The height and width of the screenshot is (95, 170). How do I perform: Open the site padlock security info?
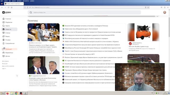tap(27, 7)
